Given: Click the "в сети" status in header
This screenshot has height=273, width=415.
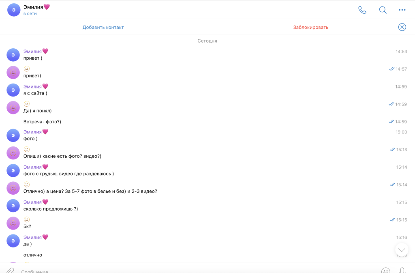Looking at the screenshot, I should [30, 14].
